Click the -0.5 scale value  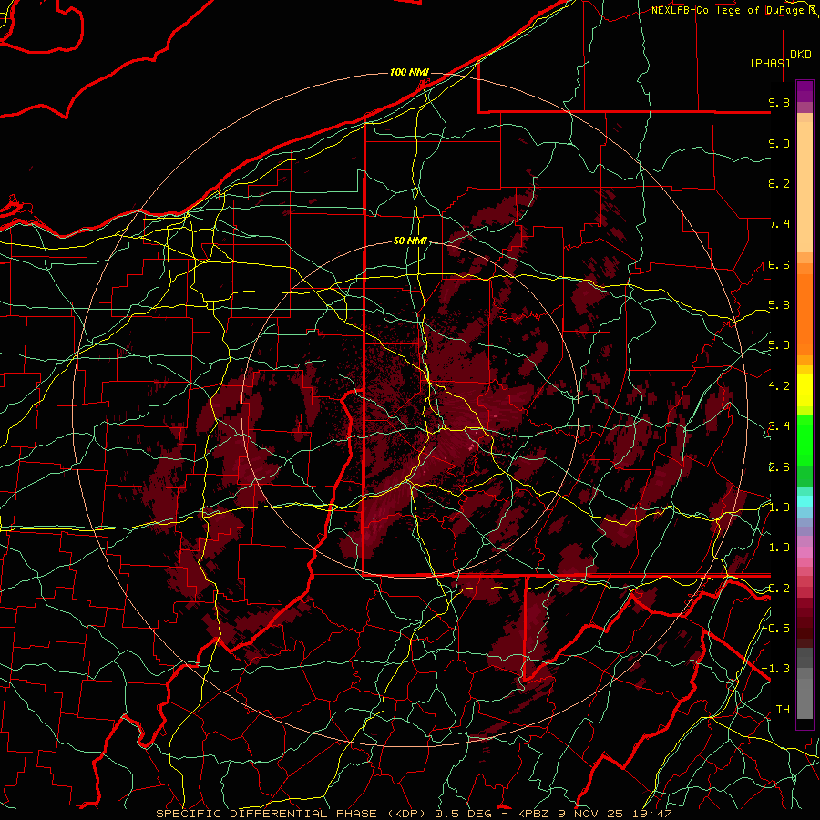(776, 628)
